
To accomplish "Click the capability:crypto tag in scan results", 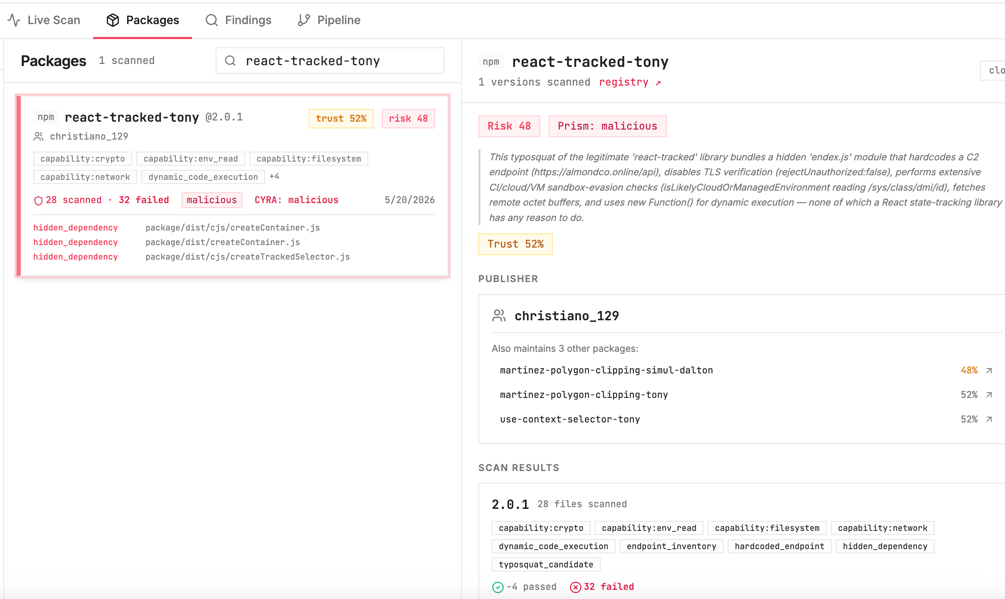I will [541, 528].
